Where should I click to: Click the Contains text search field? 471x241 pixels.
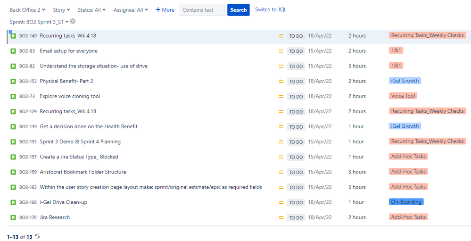coord(202,10)
